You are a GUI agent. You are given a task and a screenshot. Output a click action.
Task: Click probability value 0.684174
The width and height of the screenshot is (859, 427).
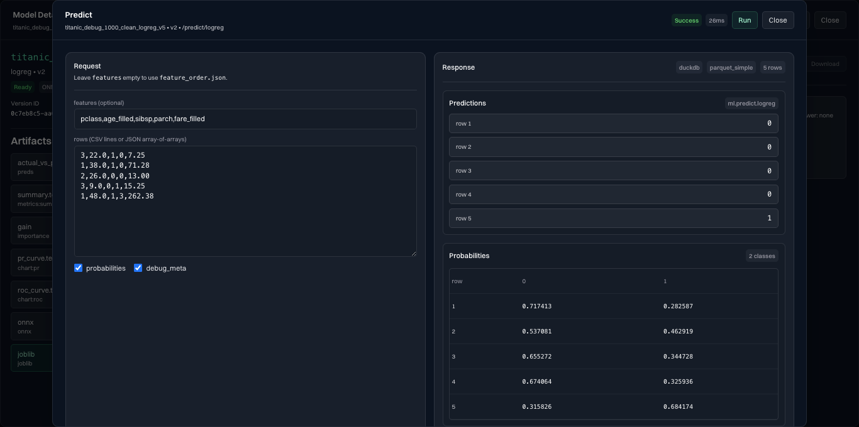(678, 407)
